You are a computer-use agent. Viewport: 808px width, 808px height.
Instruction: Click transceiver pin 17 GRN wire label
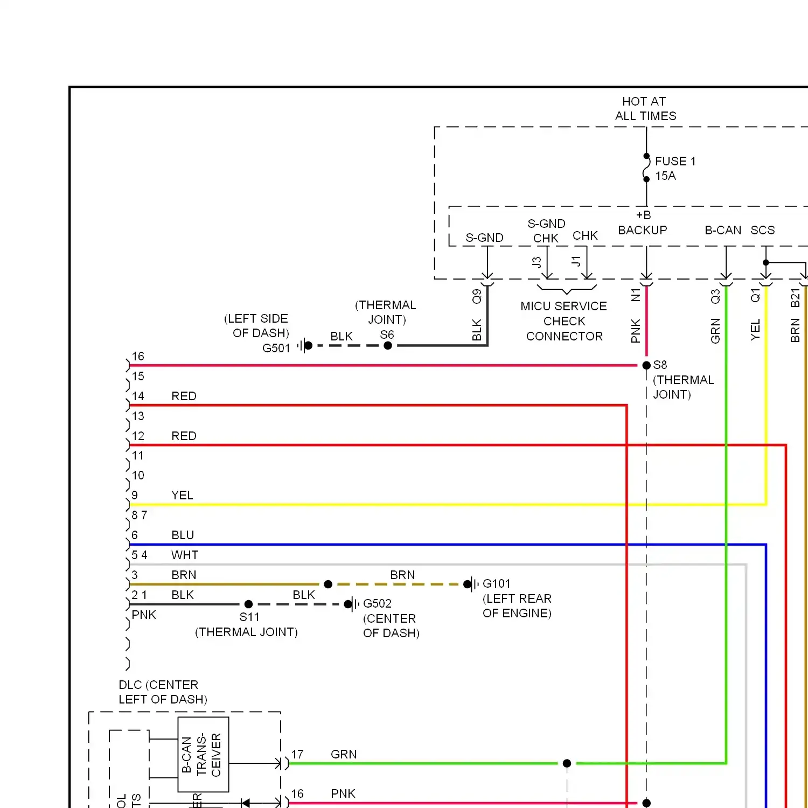pos(344,754)
